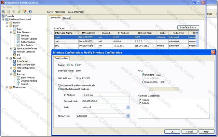Open the Dynamic Routing icon

(18, 81)
